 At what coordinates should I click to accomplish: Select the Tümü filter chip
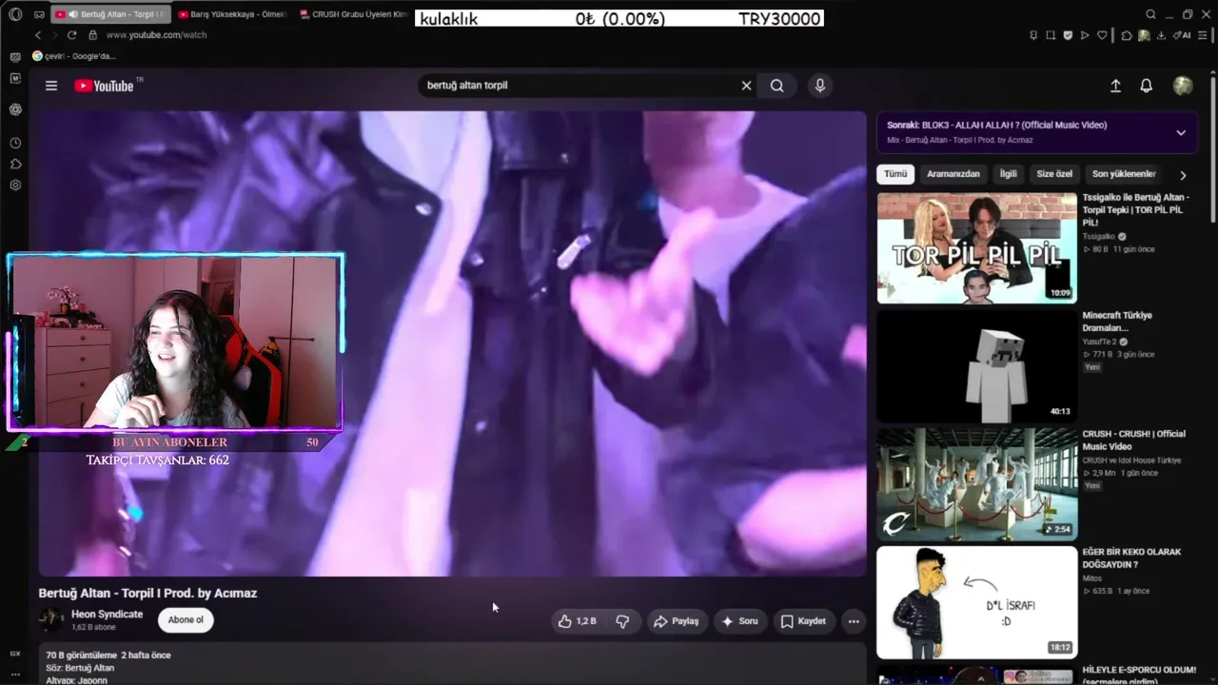pyautogui.click(x=895, y=174)
